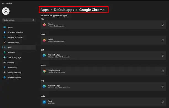
Task: Open Network & internet settings
Action: point(19,37)
